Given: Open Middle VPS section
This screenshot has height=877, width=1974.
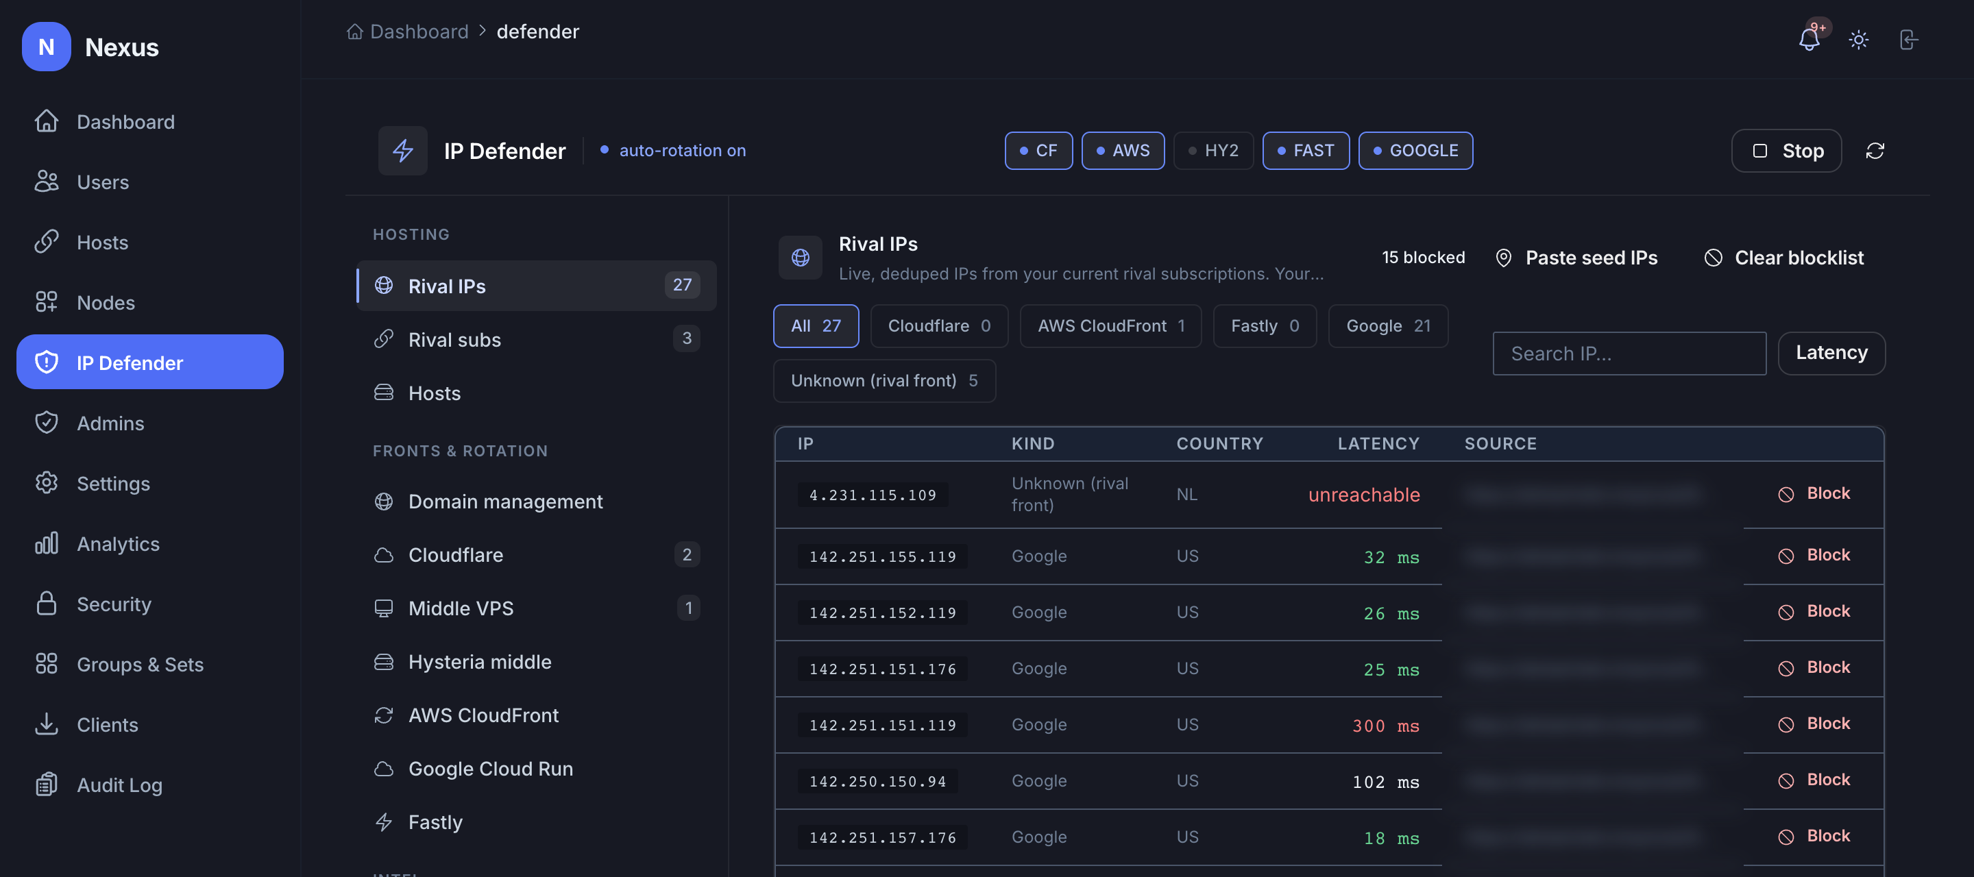Looking at the screenshot, I should coord(537,608).
